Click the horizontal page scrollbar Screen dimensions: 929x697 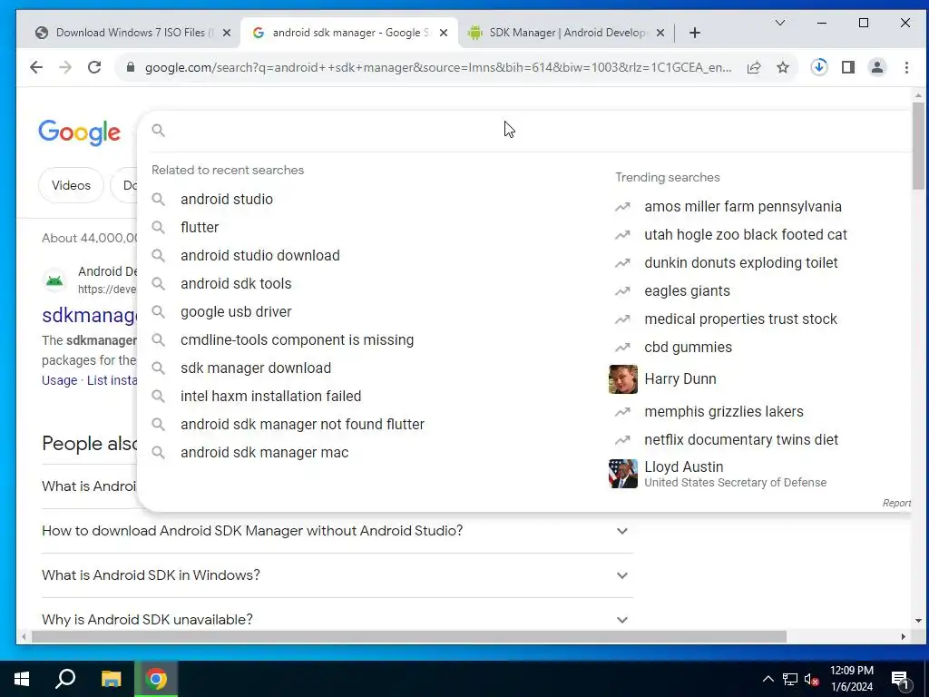pos(409,636)
